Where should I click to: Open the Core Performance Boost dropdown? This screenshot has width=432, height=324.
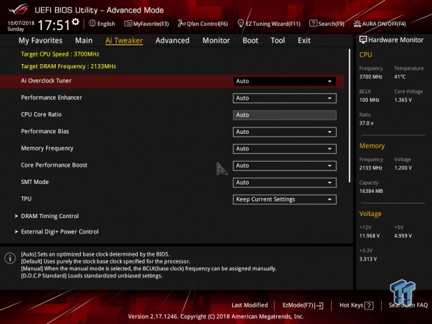(284, 166)
